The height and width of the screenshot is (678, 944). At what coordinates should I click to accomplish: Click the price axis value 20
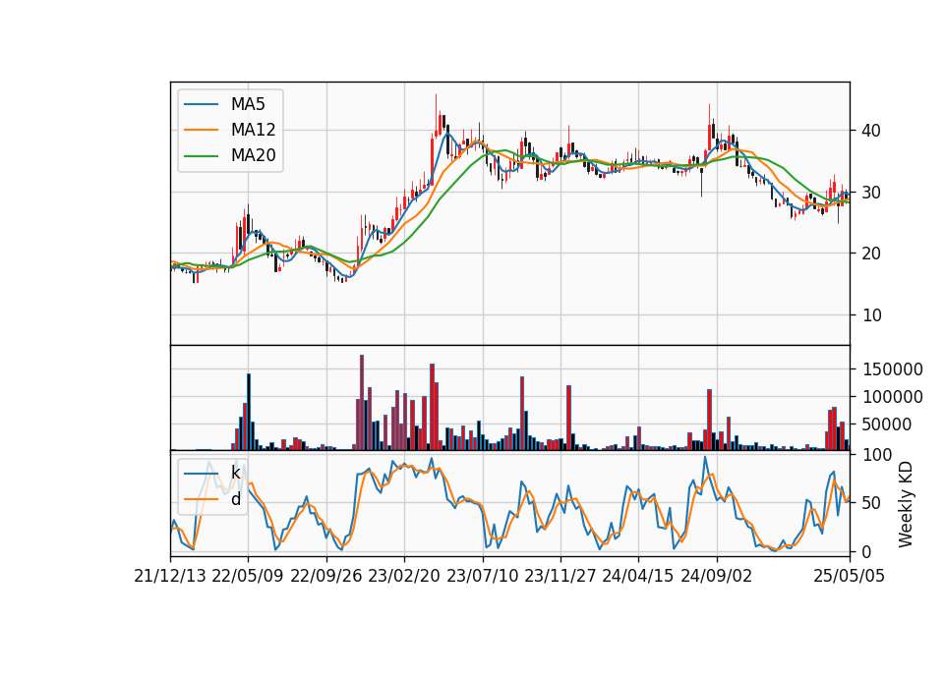point(871,254)
